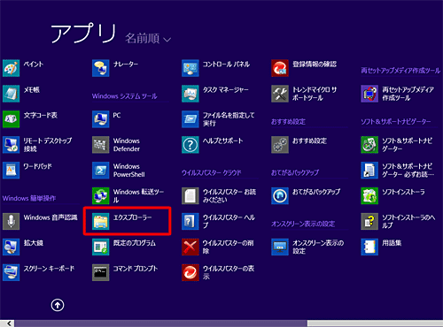This screenshot has width=443, height=327.
Task: Launch リモート デスクトップ接続 icon
Action: pos(12,145)
